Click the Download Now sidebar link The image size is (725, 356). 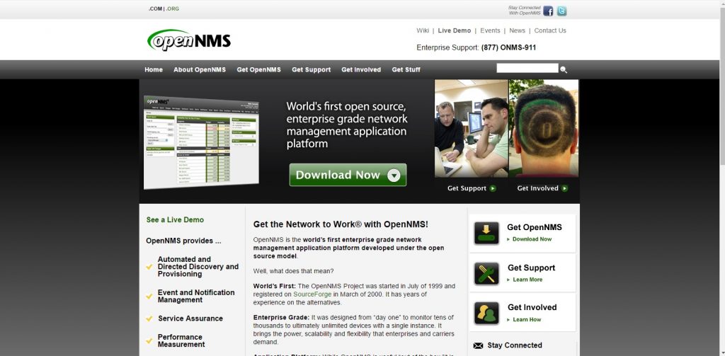click(x=532, y=239)
